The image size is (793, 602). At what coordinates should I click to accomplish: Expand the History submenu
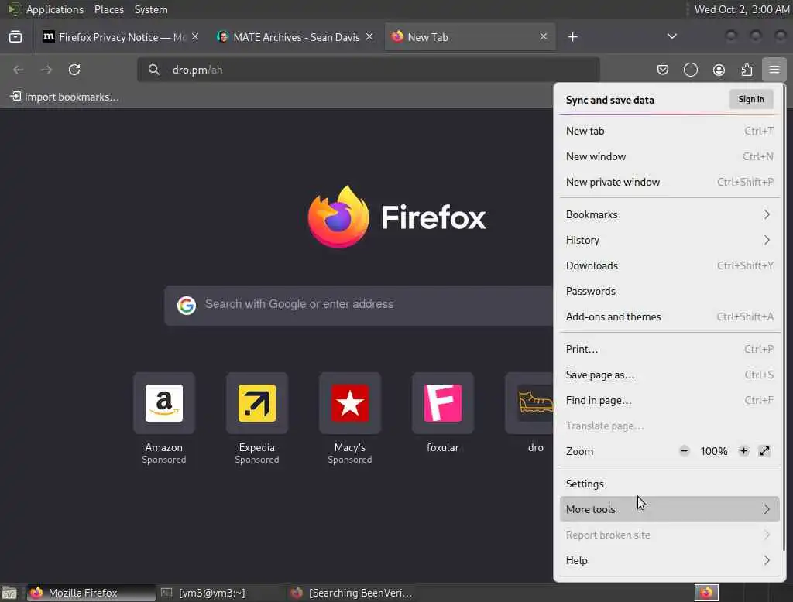pos(670,240)
